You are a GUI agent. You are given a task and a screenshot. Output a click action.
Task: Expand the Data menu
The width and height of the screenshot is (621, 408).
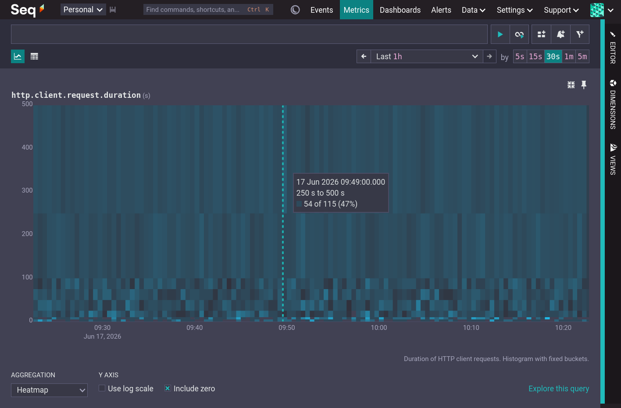point(474,10)
